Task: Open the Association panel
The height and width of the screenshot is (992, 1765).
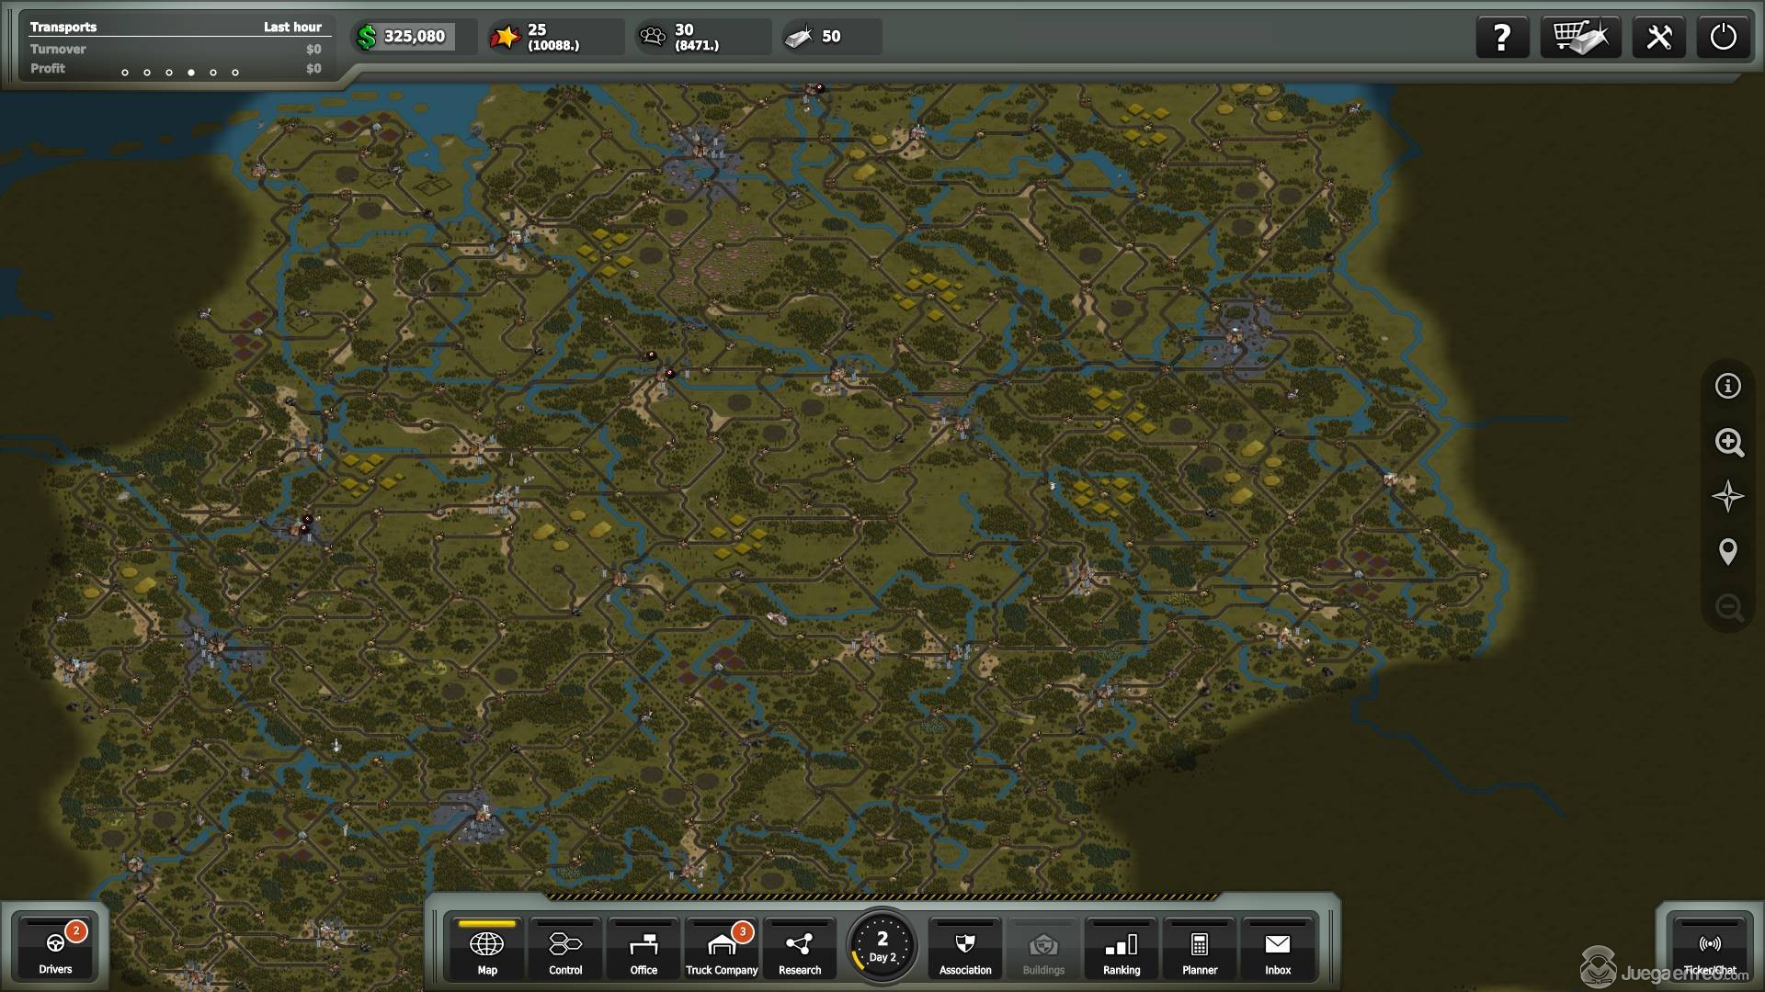Action: pyautogui.click(x=965, y=950)
